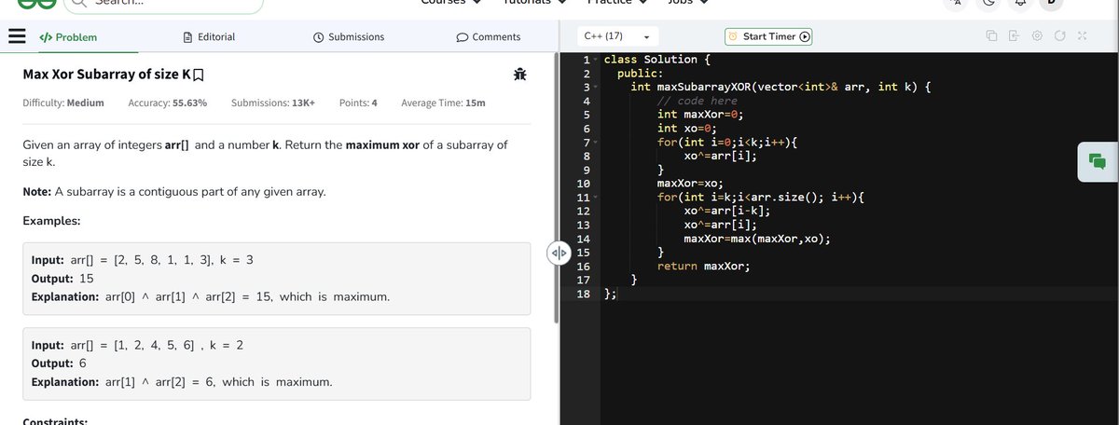The height and width of the screenshot is (425, 1119).
Task: Click line number 18 in gutter
Action: pyautogui.click(x=585, y=294)
